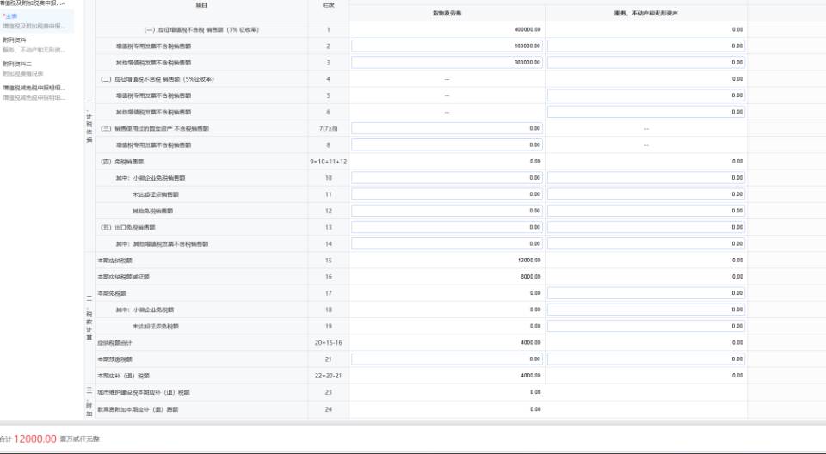The image size is (826, 454).
Task: Click row 17 services column input field
Action: (x=646, y=293)
